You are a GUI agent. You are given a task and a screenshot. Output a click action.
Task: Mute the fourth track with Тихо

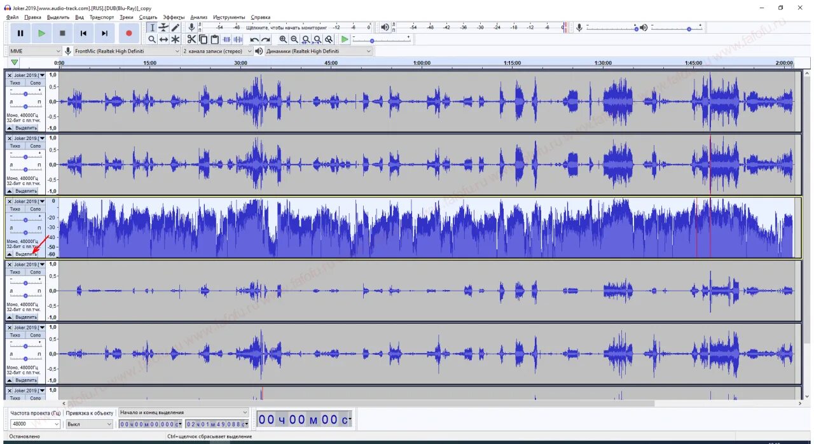pos(15,272)
